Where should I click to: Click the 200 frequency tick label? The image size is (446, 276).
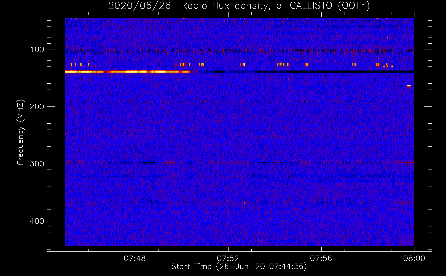pyautogui.click(x=37, y=107)
